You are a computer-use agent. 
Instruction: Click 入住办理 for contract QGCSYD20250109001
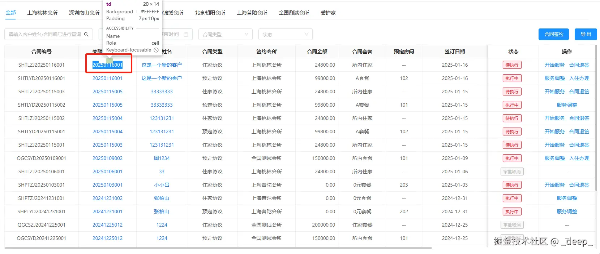[x=579, y=158]
